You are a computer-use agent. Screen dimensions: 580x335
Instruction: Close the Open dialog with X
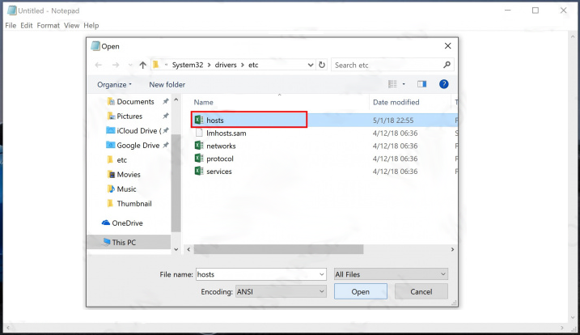tap(447, 46)
